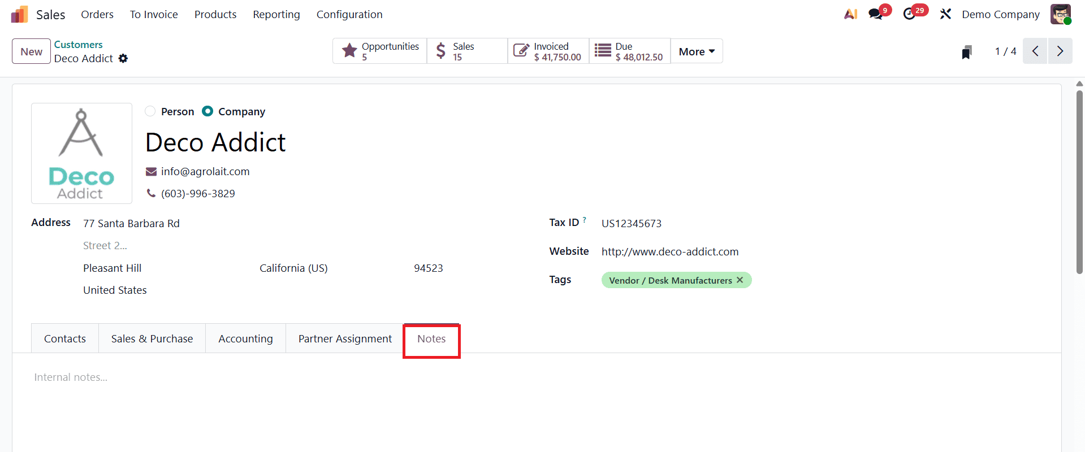
Task: Click the vertical page scrollbar
Action: tap(1079, 181)
